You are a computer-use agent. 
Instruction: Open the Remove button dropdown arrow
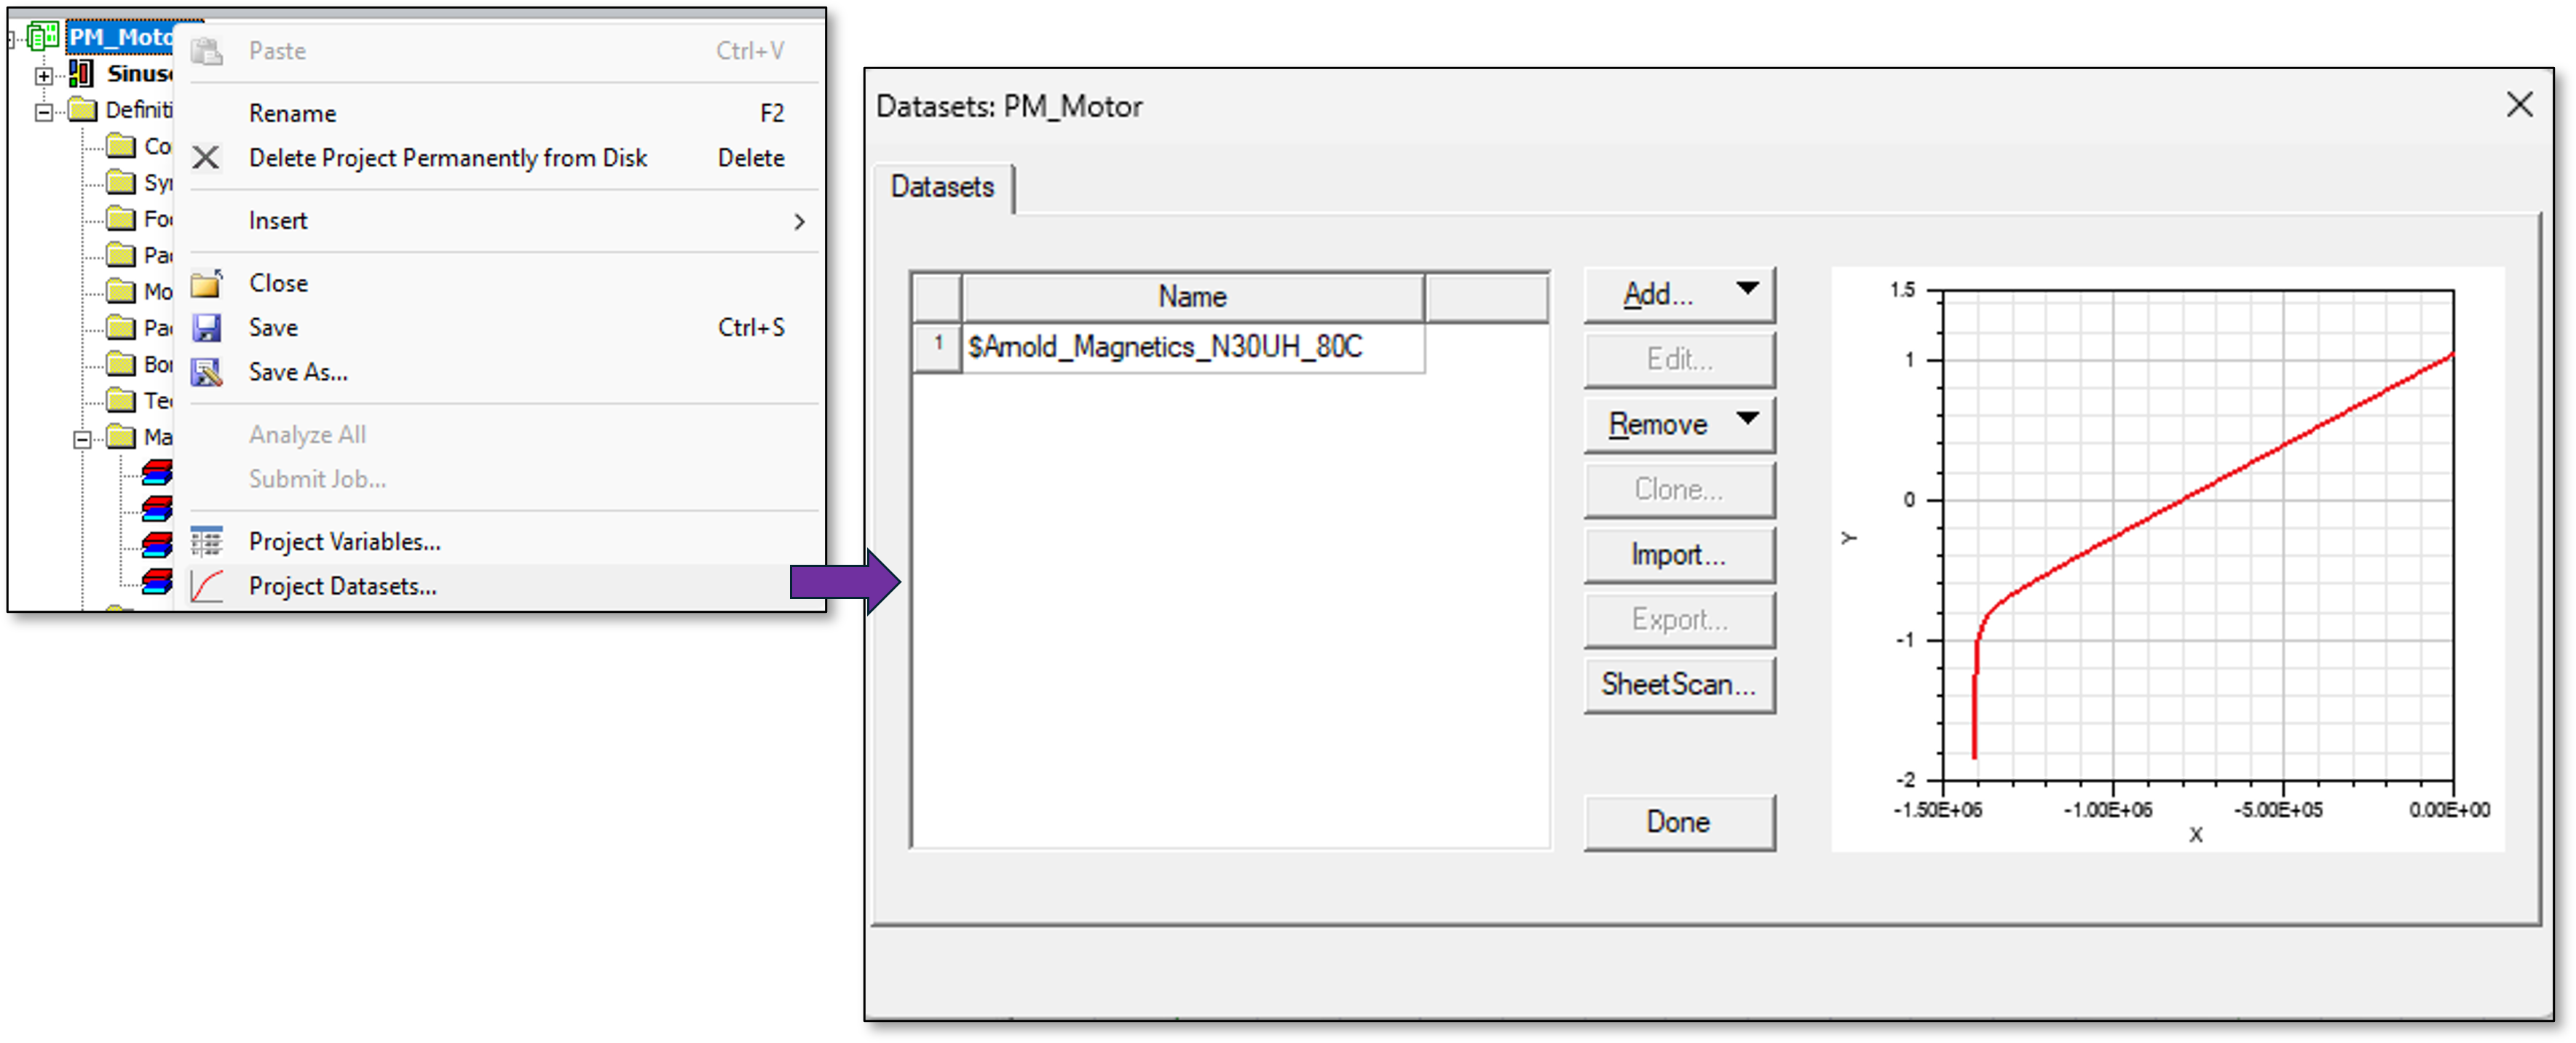click(x=1747, y=419)
